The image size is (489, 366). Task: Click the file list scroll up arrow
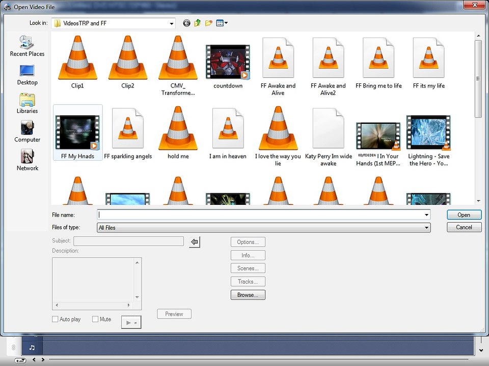[478, 36]
